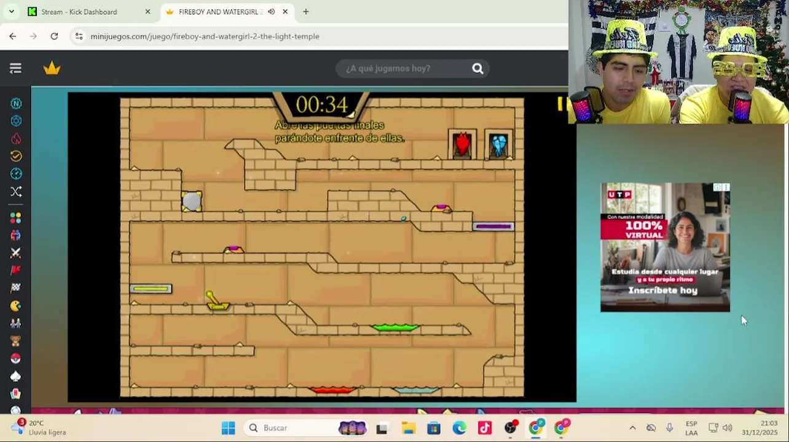
Task: Open the ESP LAA language switcher
Action: pyautogui.click(x=691, y=428)
